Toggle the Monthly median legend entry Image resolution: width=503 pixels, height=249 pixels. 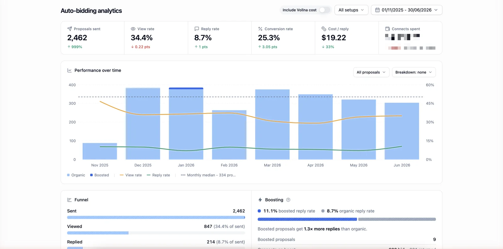click(x=208, y=175)
